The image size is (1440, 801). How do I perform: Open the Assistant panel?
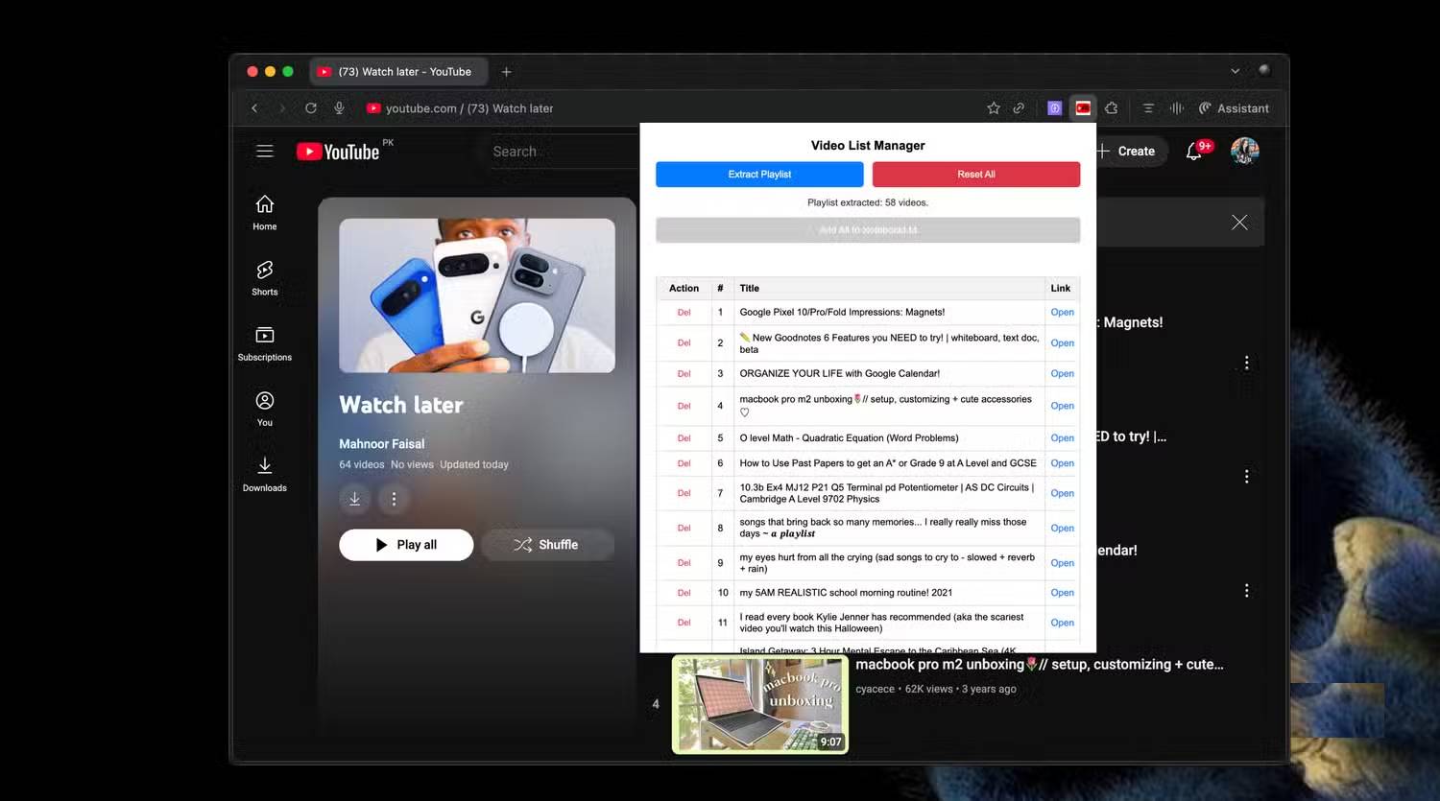point(1234,108)
